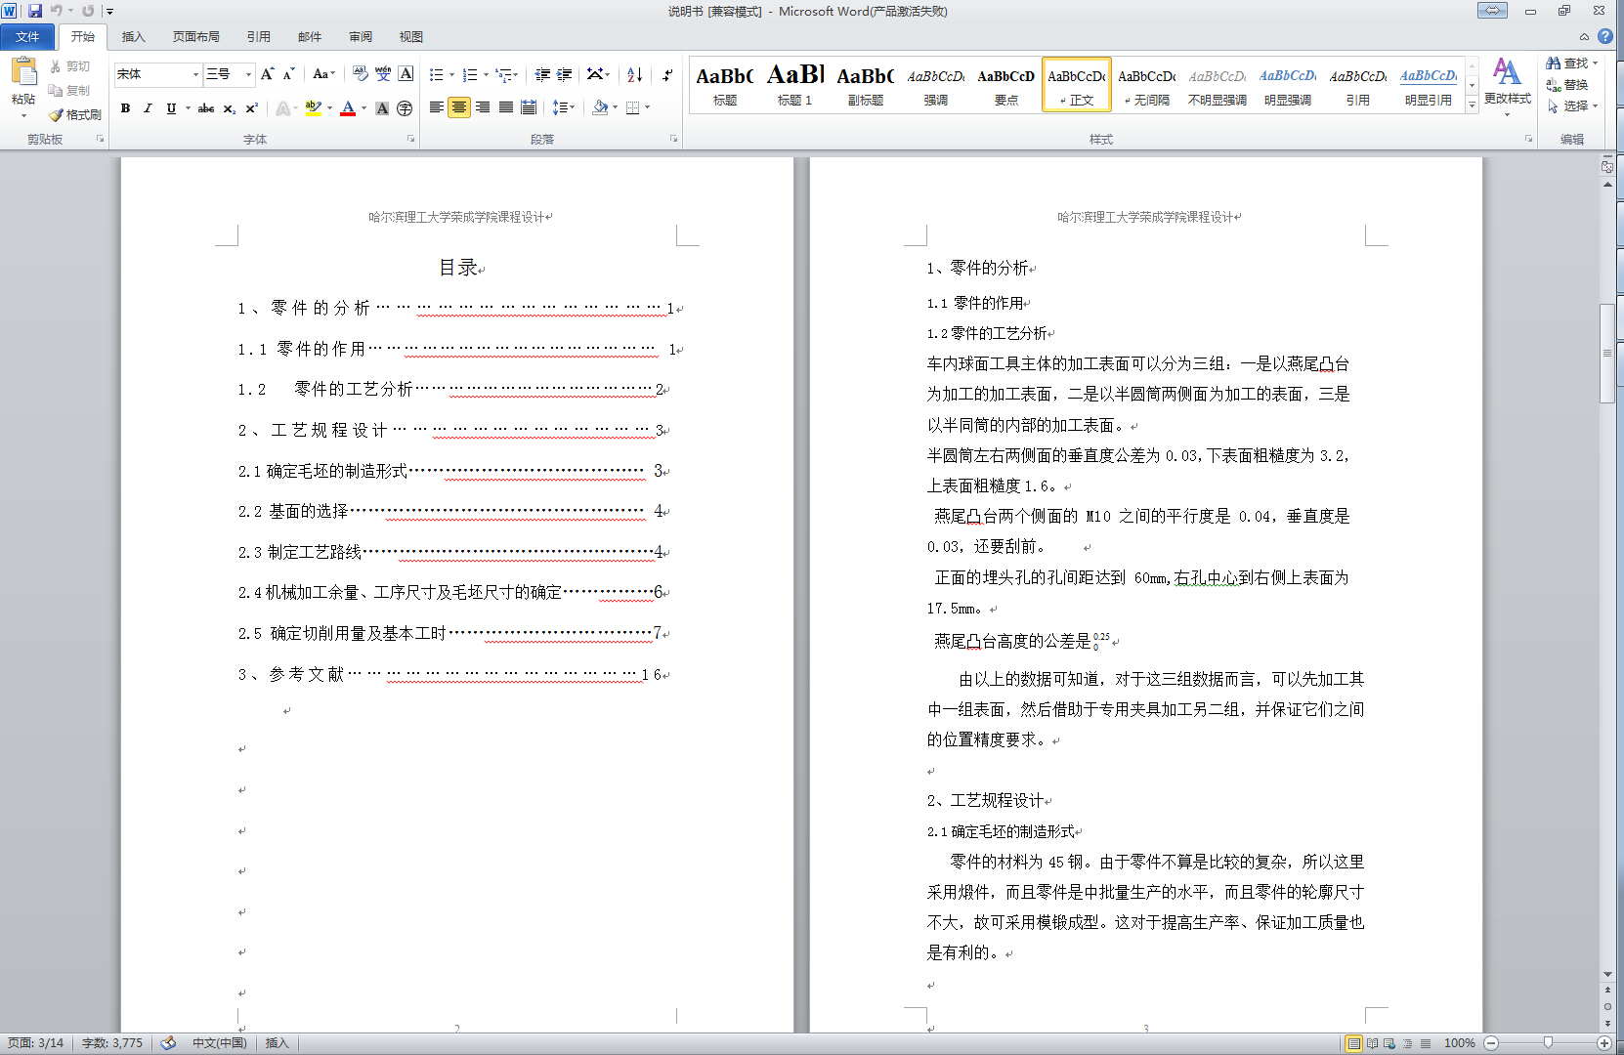Open the Change Case (Aa) dropdown
The image size is (1624, 1055).
tap(323, 74)
